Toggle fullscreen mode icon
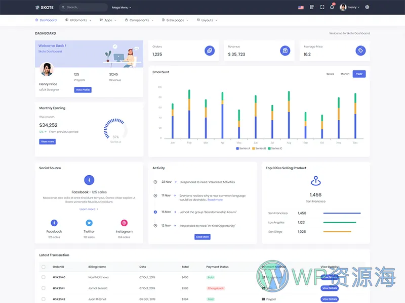Screen dimensions: 405x303 (x=322, y=8)
